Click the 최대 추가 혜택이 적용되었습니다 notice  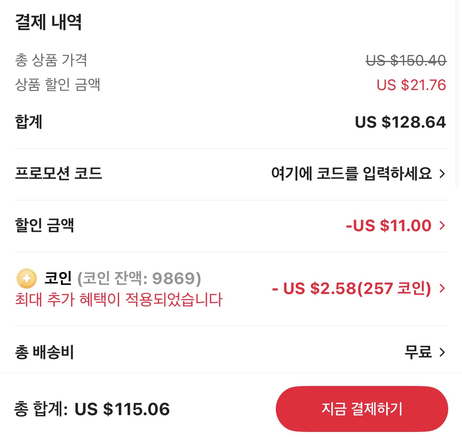[x=119, y=300]
